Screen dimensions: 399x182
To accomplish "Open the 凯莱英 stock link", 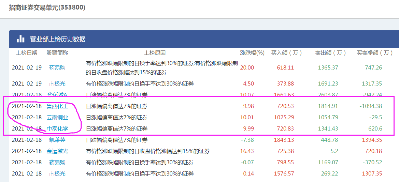I will [57, 140].
